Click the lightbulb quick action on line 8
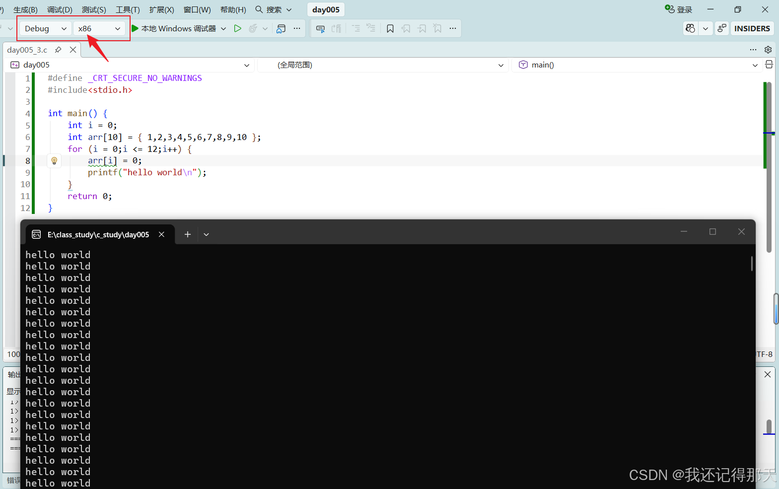Viewport: 779px width, 489px height. (55, 160)
